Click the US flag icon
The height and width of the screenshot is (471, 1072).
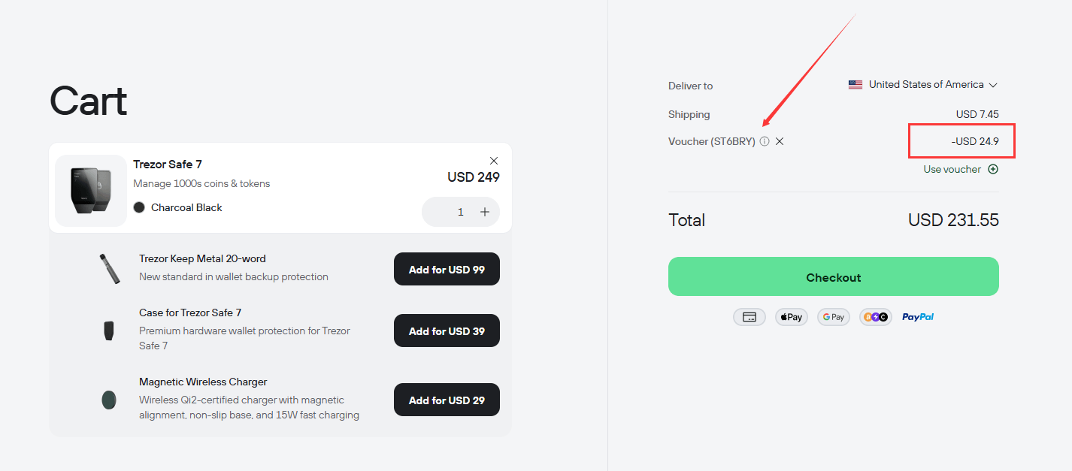[x=855, y=85]
